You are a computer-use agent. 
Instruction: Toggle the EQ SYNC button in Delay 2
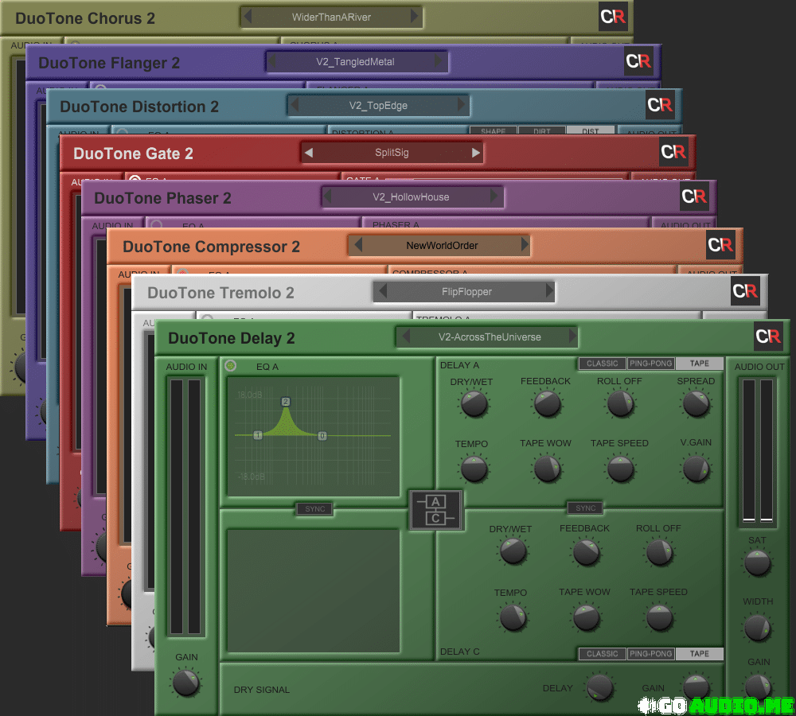click(x=314, y=509)
